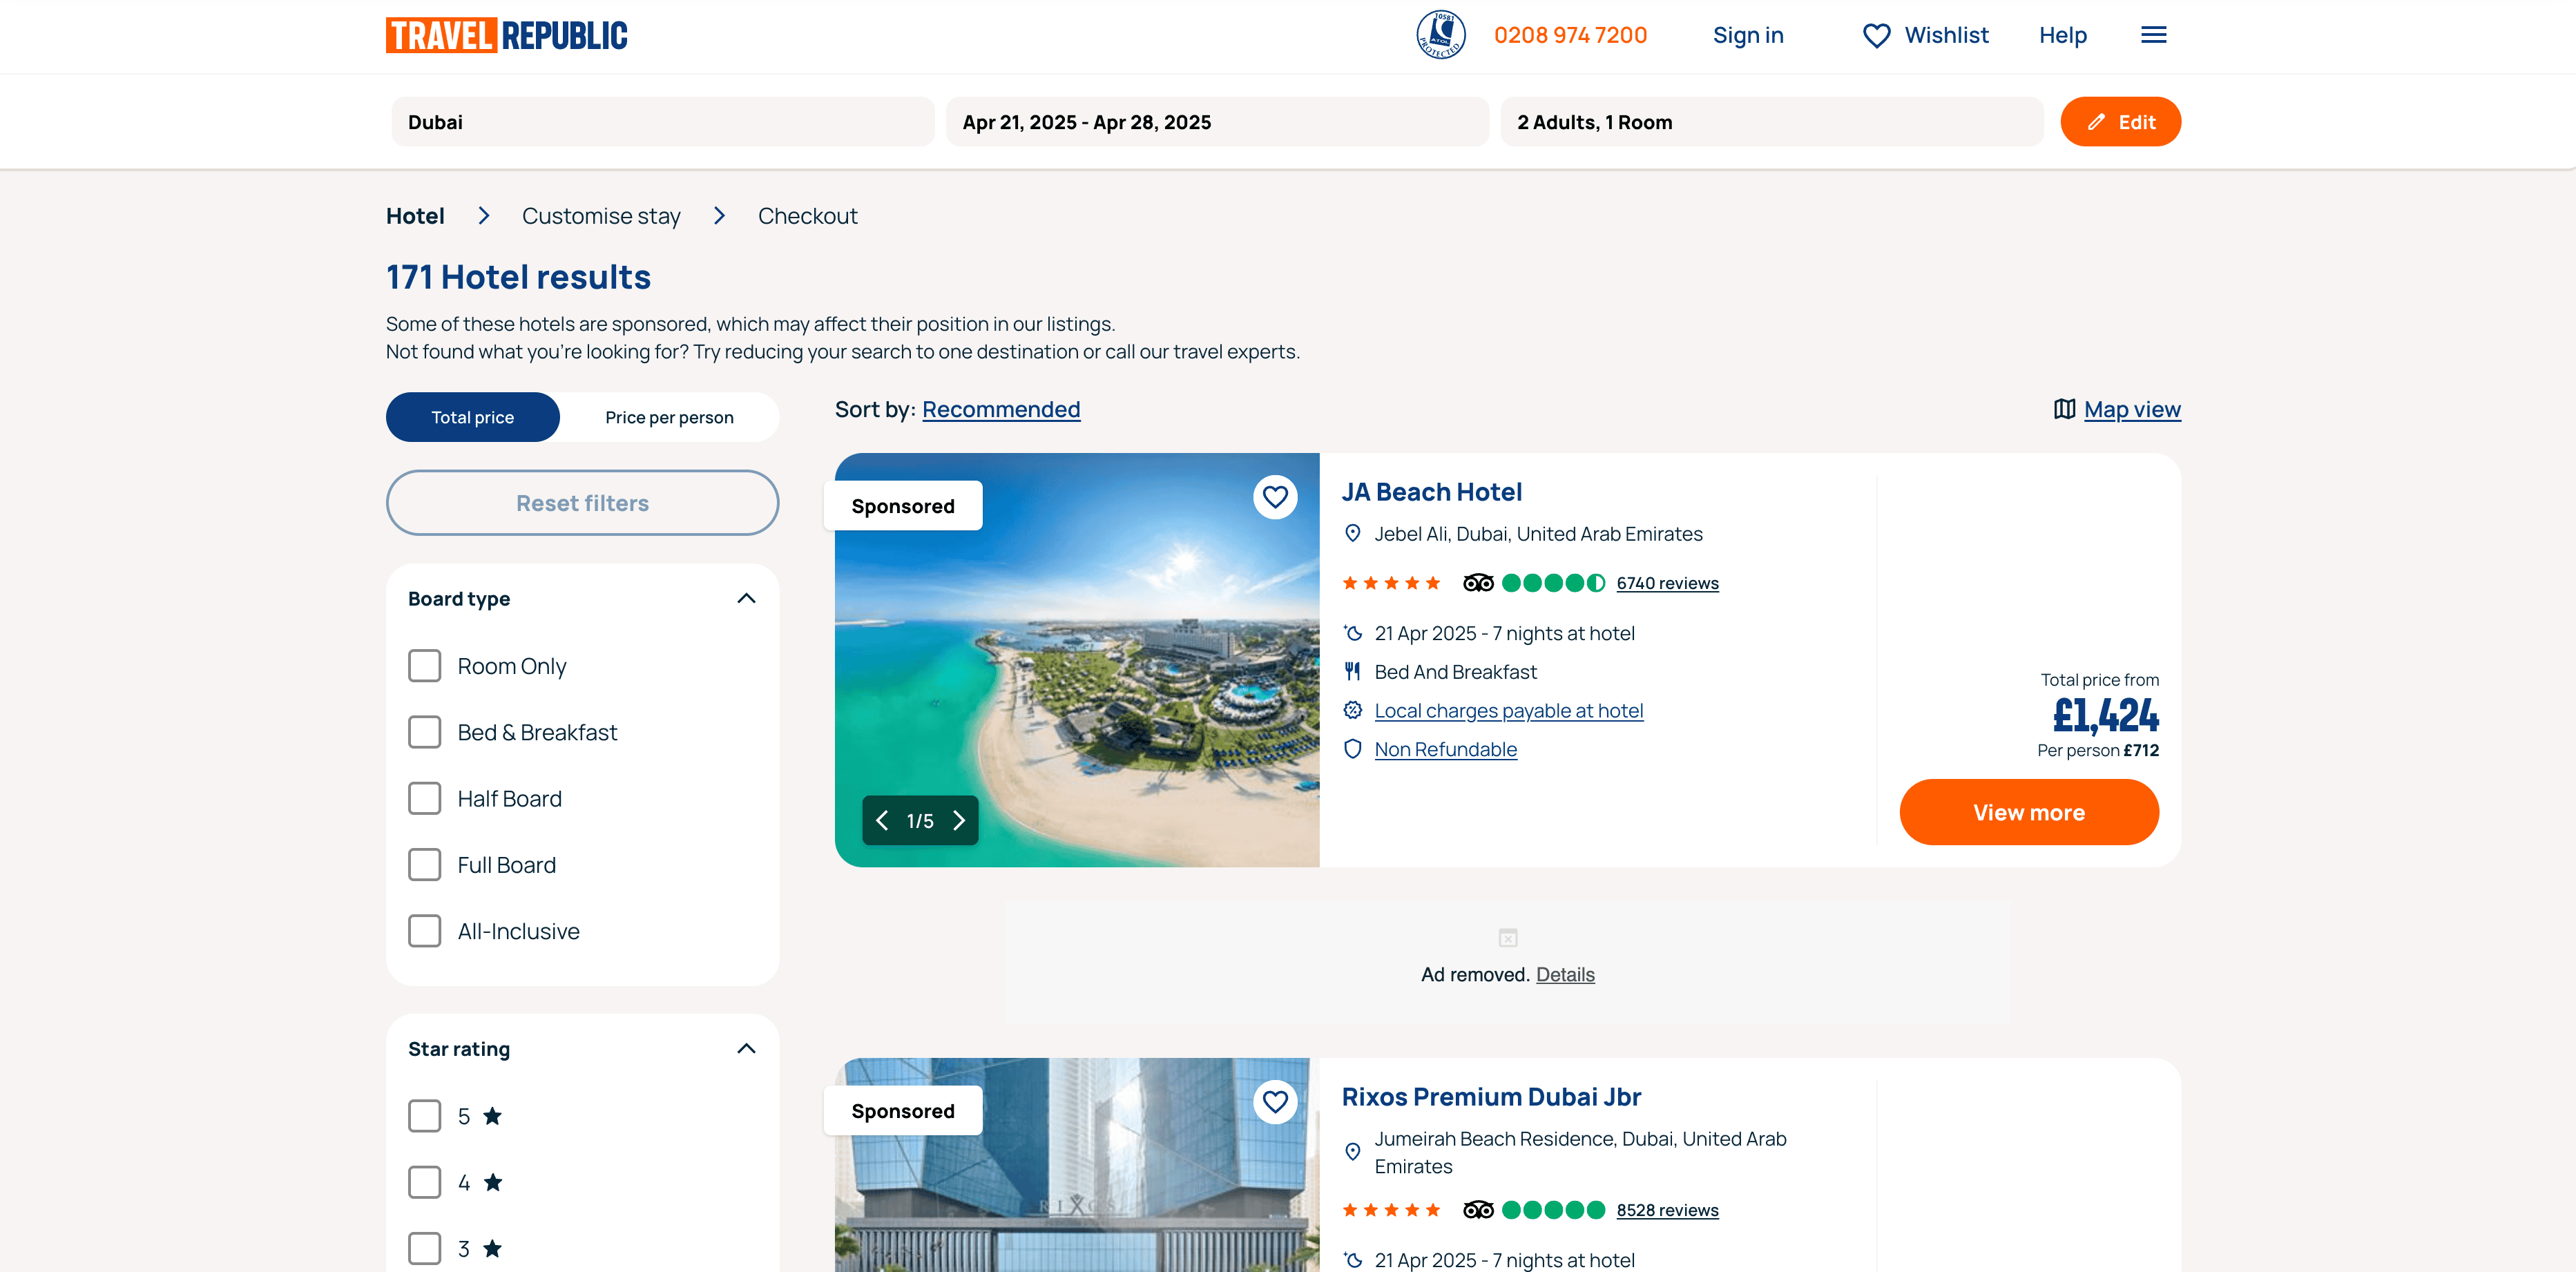This screenshot has width=2576, height=1272.
Task: Check the 5 star rating filter
Action: point(424,1116)
